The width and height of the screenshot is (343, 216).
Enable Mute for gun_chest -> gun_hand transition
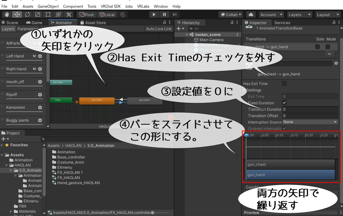328,47
